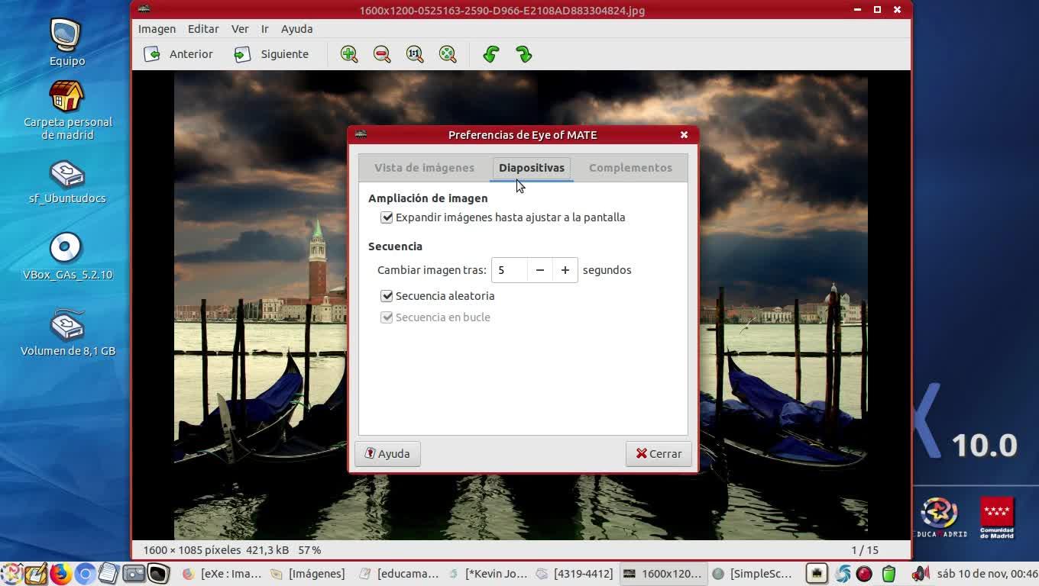Set zoom to normal size 1:1 icon
Screen dimensions: 1039x586
click(415, 54)
